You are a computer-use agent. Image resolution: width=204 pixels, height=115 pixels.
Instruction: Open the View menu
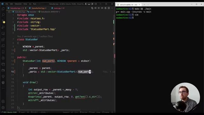coord(25,4)
